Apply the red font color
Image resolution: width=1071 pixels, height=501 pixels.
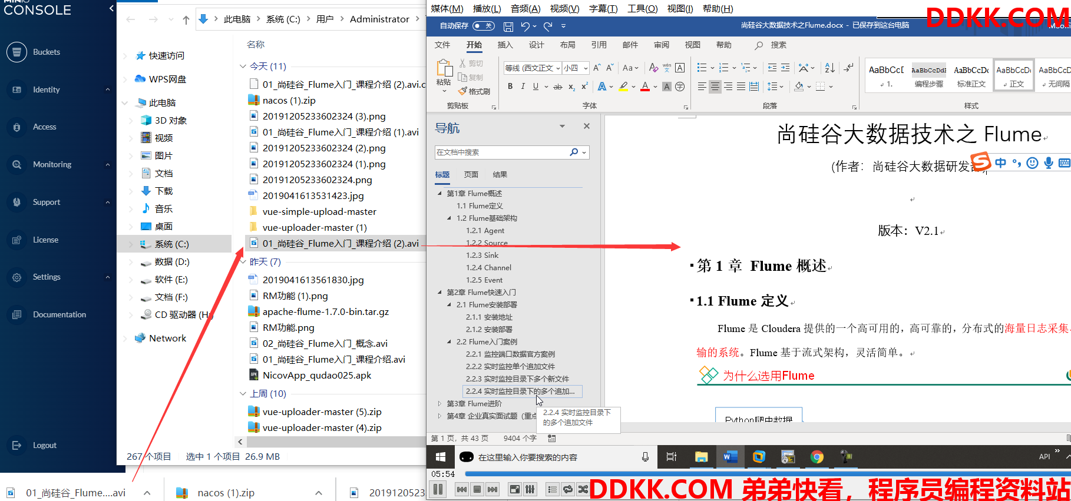point(645,87)
